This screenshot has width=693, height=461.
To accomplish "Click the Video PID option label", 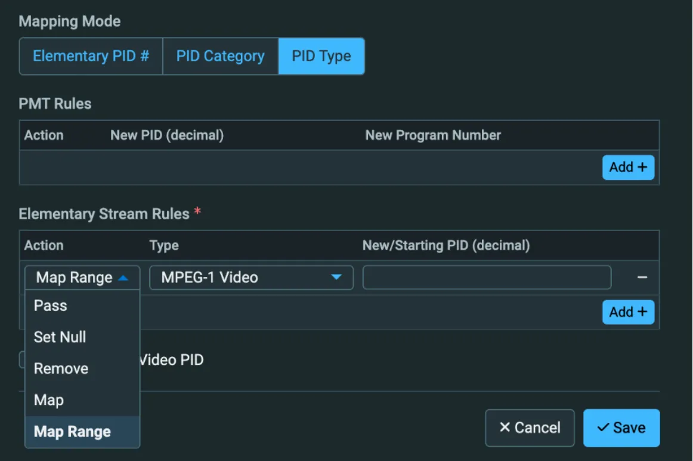I will [x=172, y=360].
